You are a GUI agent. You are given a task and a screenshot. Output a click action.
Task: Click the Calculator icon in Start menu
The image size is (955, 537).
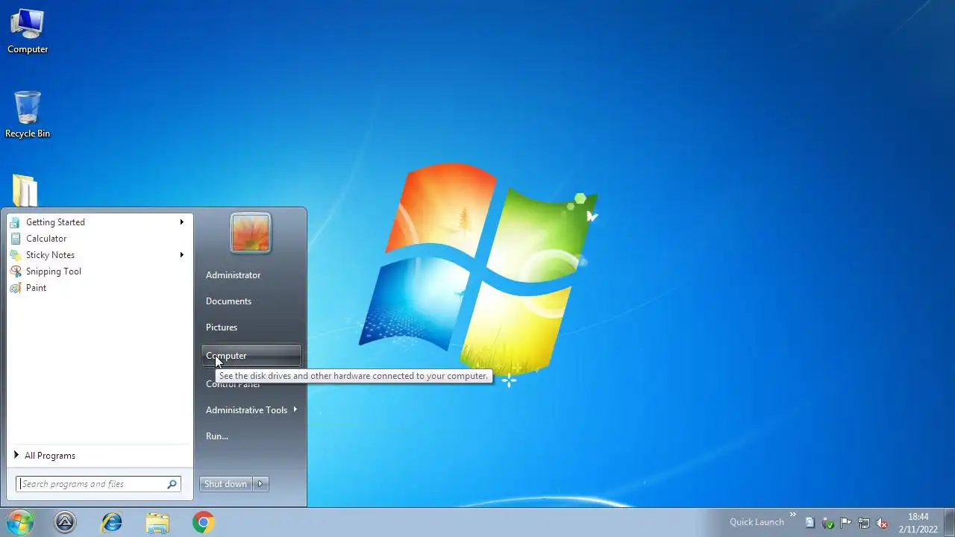click(15, 239)
